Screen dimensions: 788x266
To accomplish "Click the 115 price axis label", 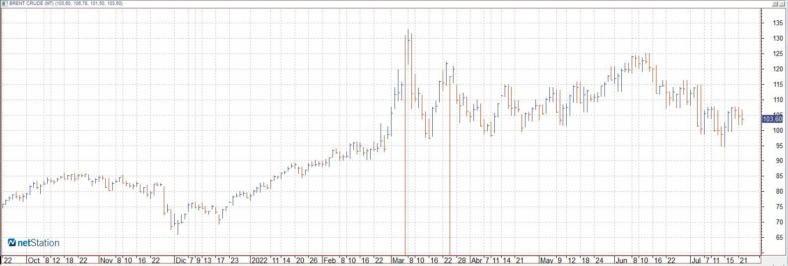I will (x=778, y=84).
